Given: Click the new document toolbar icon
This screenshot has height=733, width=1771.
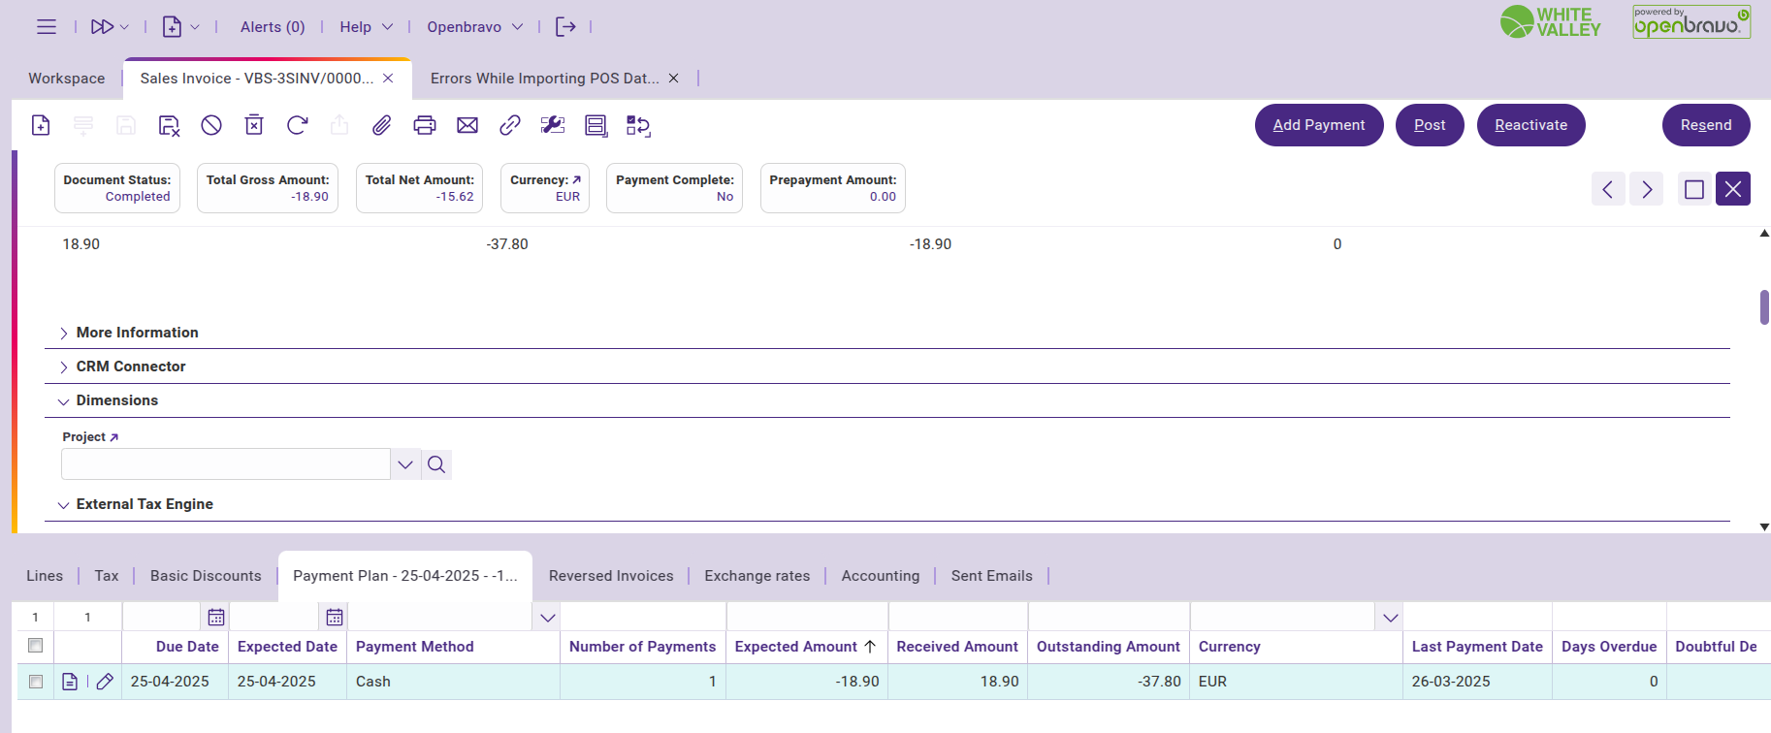Looking at the screenshot, I should pos(41,125).
